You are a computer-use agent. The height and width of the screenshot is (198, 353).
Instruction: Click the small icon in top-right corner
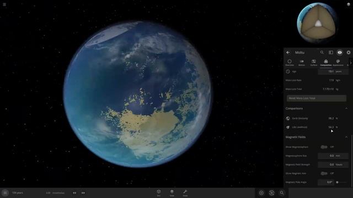point(349,4)
